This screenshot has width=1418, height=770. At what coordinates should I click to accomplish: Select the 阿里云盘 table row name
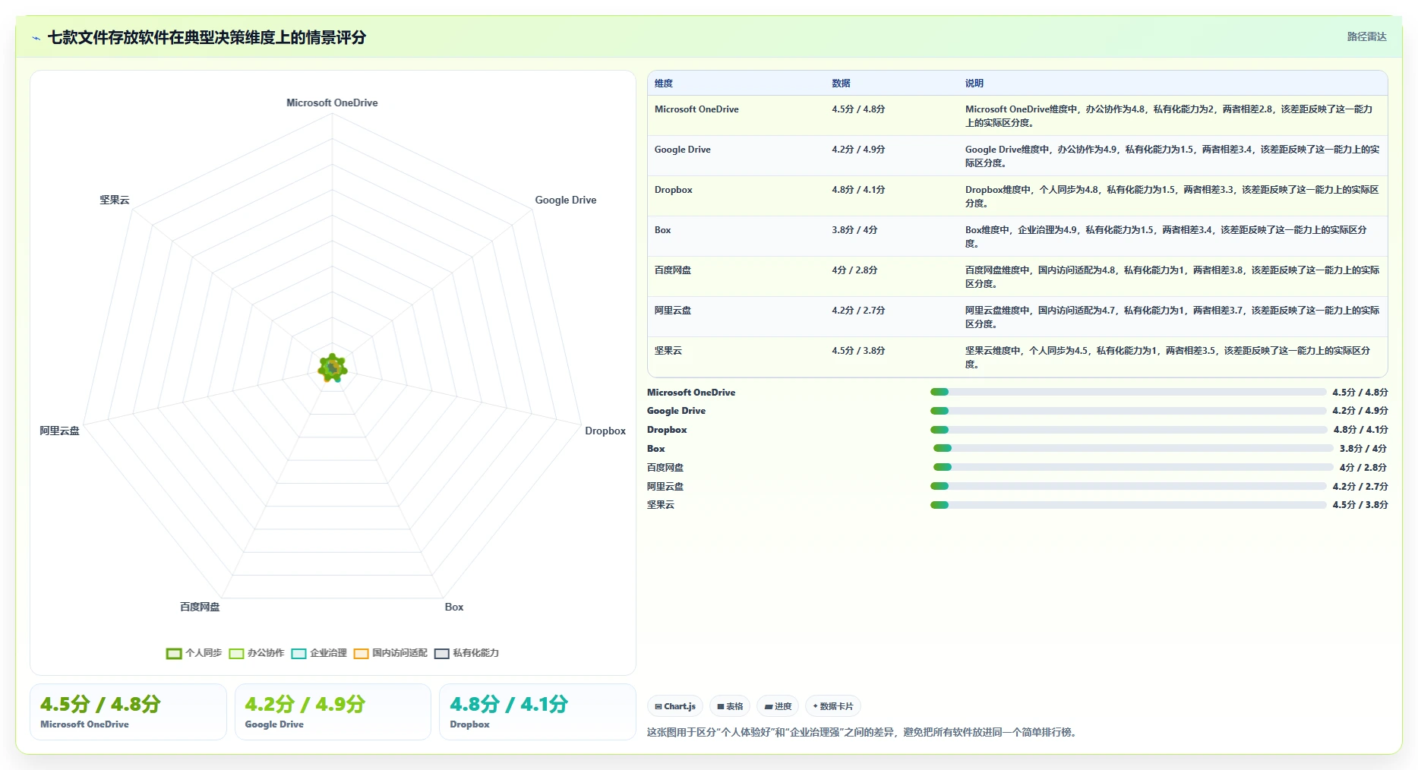coord(673,311)
